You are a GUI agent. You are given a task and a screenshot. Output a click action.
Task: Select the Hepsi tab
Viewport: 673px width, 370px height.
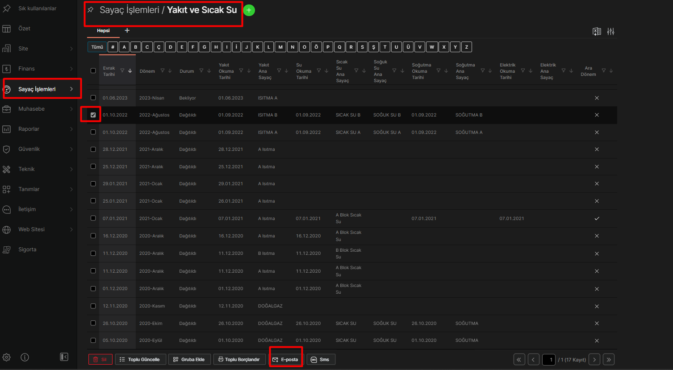(x=103, y=31)
